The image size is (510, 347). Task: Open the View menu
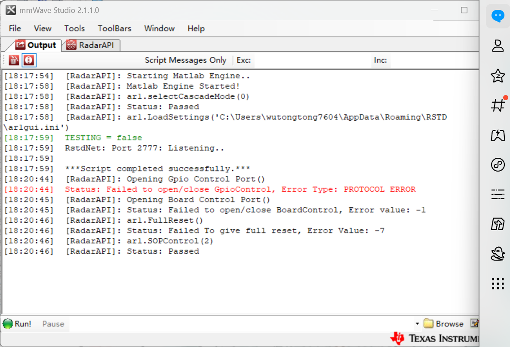(x=43, y=29)
